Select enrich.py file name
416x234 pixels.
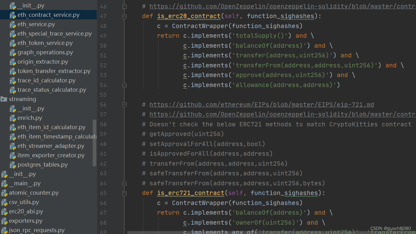(x=30, y=118)
